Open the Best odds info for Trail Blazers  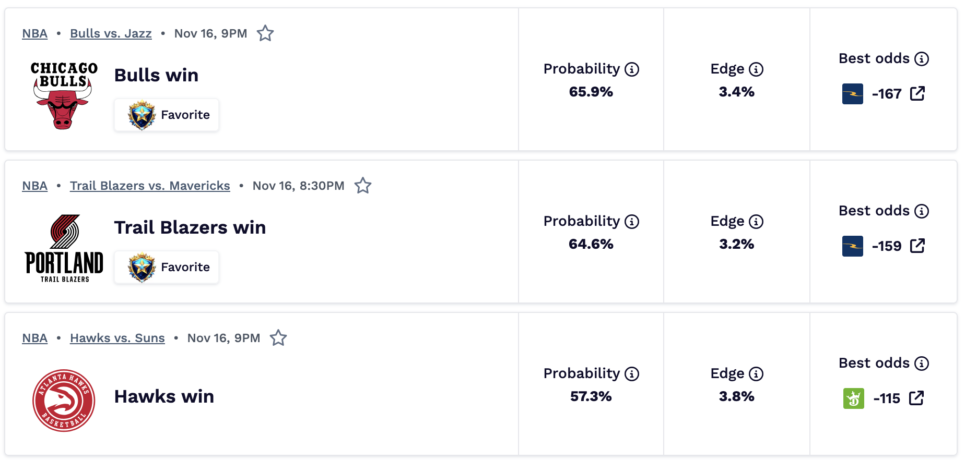pos(922,211)
